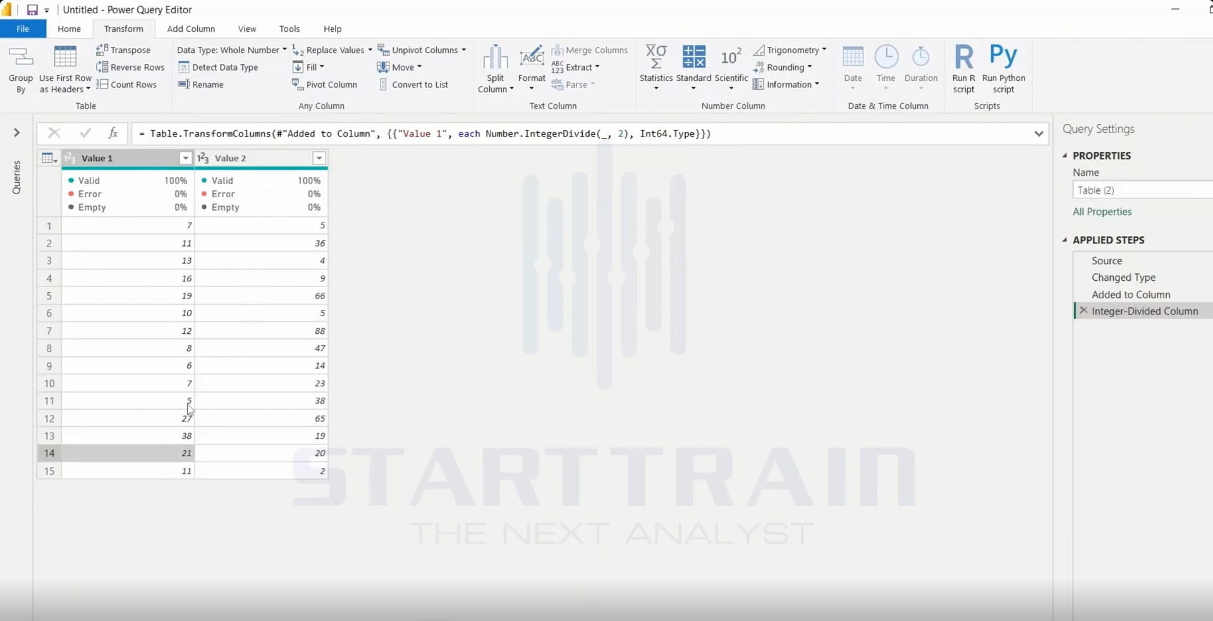Click Run R script
The height and width of the screenshot is (621, 1213).
(963, 68)
